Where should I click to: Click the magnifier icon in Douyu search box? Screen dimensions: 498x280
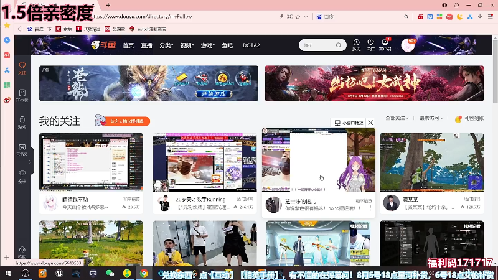(x=339, y=45)
